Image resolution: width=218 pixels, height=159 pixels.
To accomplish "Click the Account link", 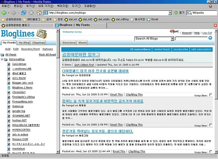I will point(187,33).
